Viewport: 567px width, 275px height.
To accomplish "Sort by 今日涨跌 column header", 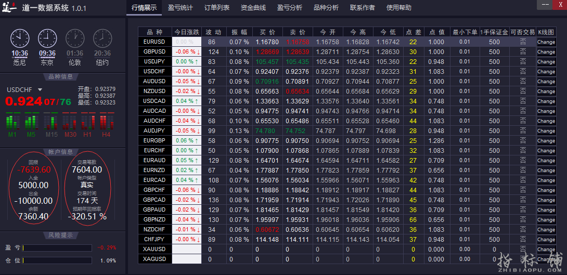I will (187, 32).
